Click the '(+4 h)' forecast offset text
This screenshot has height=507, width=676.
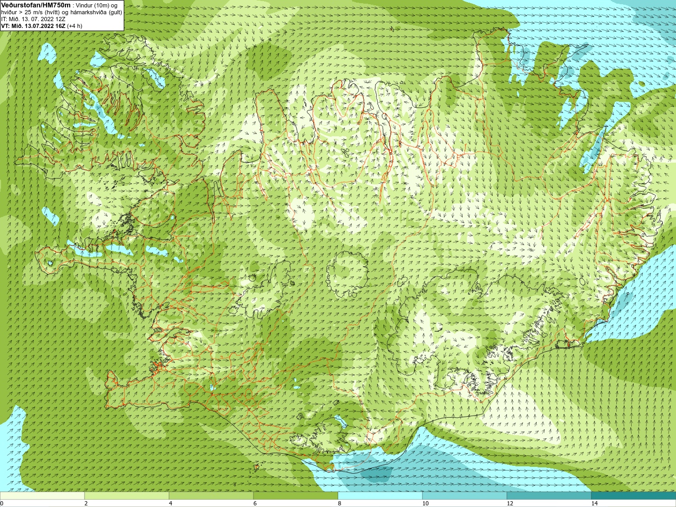pos(75,26)
